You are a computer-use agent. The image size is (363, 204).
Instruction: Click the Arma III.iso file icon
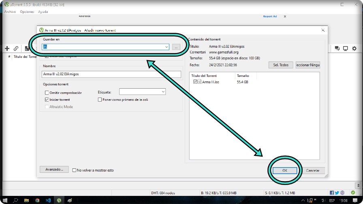click(200, 82)
